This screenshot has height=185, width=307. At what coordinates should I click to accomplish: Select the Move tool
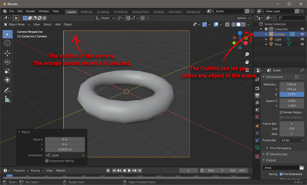tap(7, 53)
